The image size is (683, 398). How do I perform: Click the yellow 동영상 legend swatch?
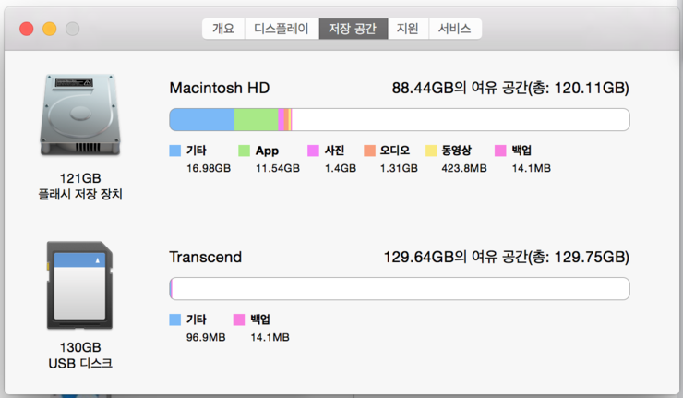point(431,151)
